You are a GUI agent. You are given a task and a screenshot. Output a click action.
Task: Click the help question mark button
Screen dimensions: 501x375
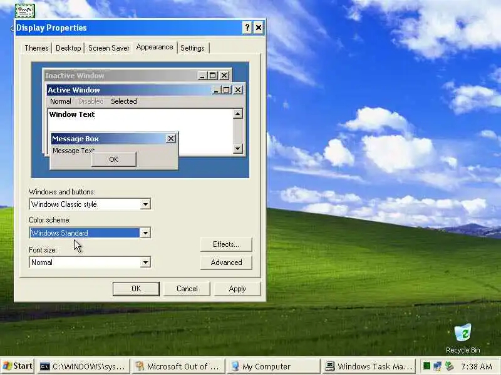tap(247, 27)
